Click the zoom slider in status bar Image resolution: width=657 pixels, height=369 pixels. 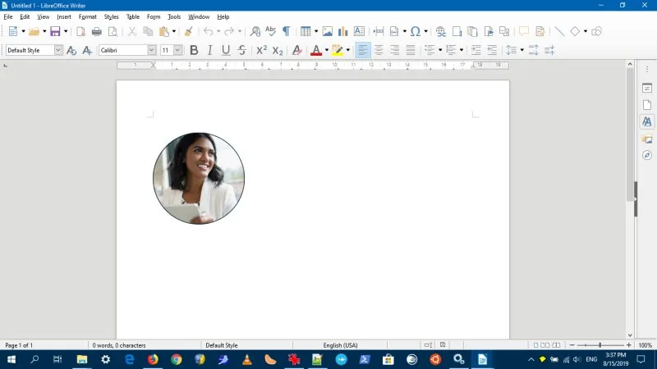point(600,345)
